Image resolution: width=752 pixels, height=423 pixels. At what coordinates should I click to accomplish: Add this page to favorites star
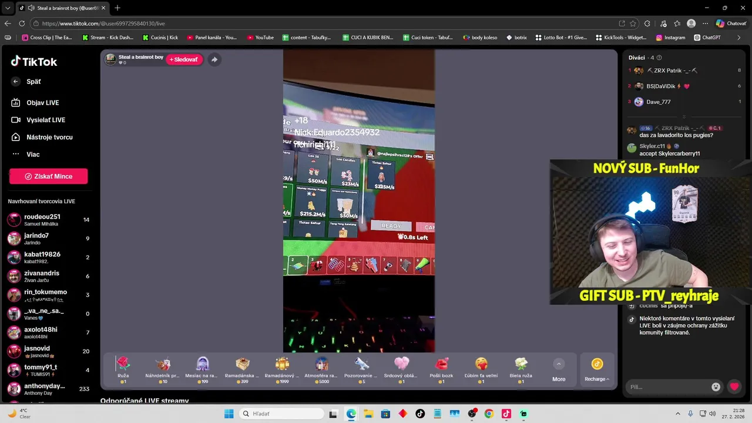633,23
